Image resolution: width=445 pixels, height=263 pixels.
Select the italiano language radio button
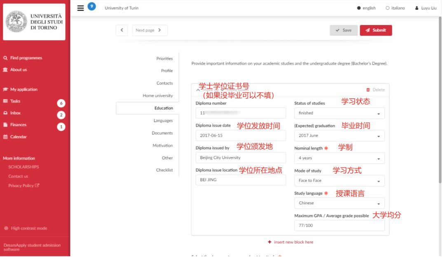click(387, 8)
